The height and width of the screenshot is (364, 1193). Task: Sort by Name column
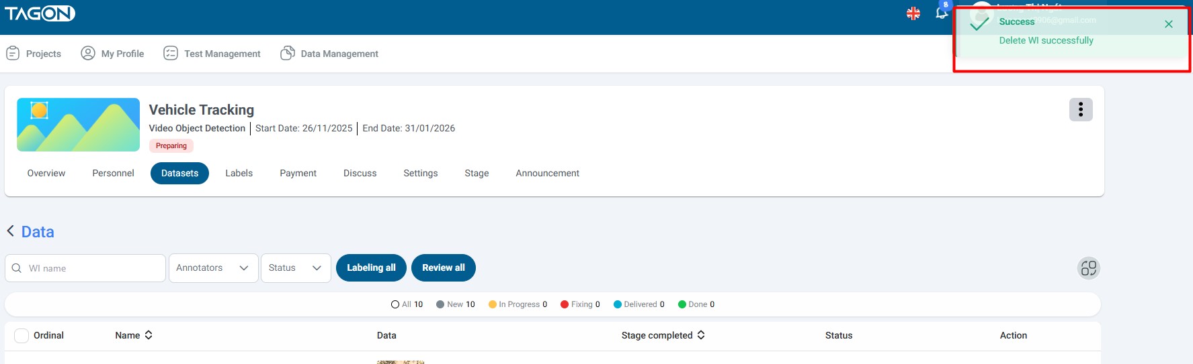(149, 335)
